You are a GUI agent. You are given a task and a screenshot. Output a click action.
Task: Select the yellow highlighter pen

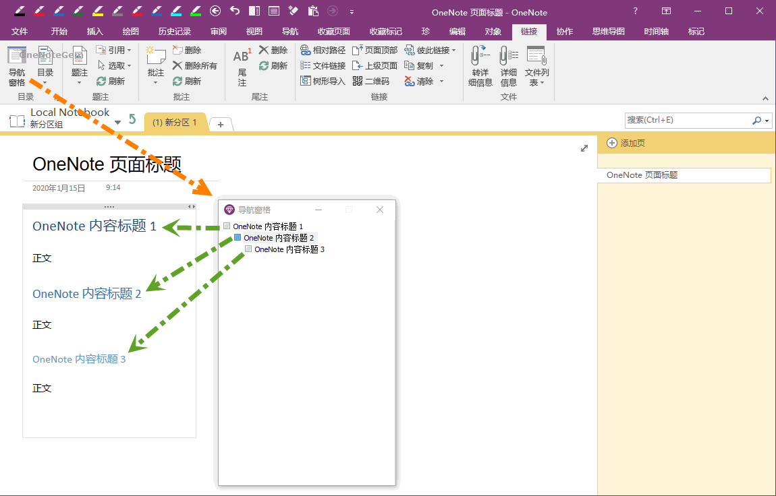click(97, 10)
